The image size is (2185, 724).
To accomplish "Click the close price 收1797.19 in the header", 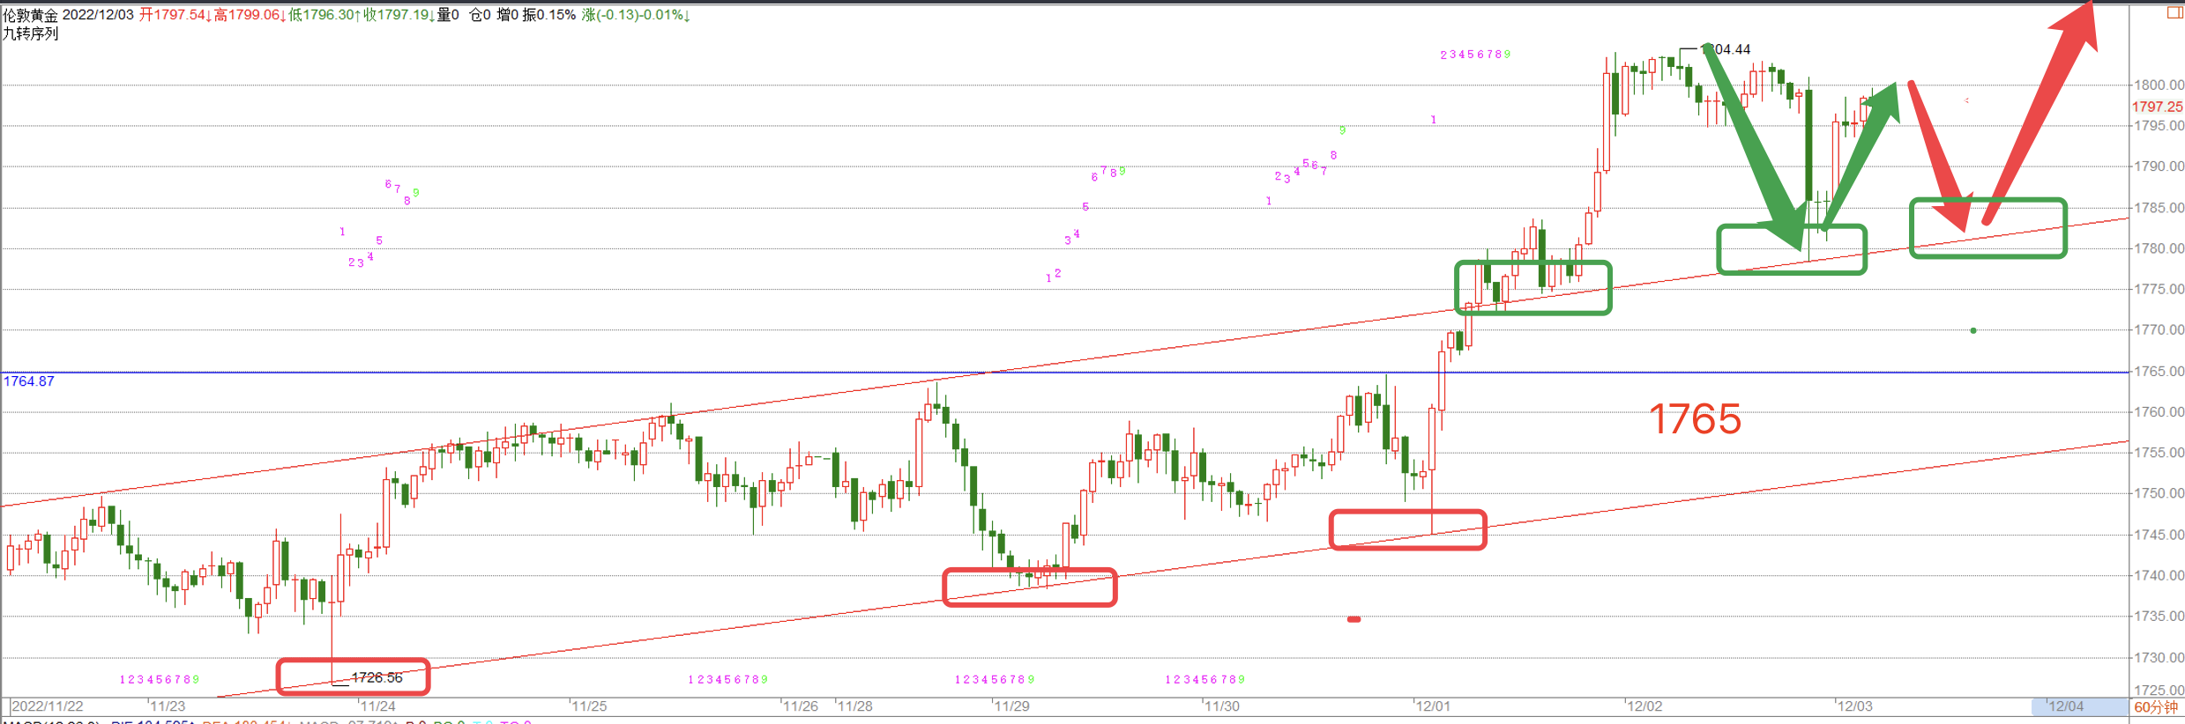I will (x=399, y=15).
